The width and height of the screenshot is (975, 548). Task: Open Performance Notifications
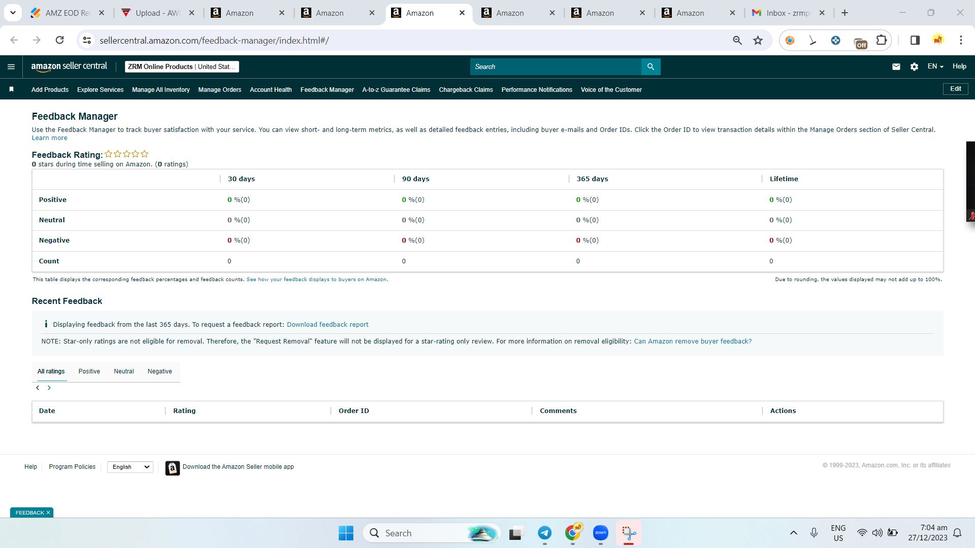point(537,90)
